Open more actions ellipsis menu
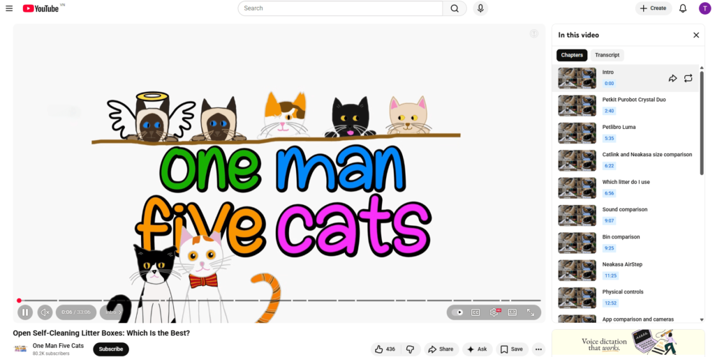Image resolution: width=715 pixels, height=357 pixels. [538, 349]
